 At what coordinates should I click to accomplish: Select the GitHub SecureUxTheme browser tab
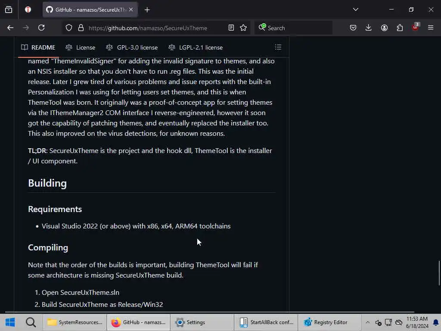[x=90, y=10]
